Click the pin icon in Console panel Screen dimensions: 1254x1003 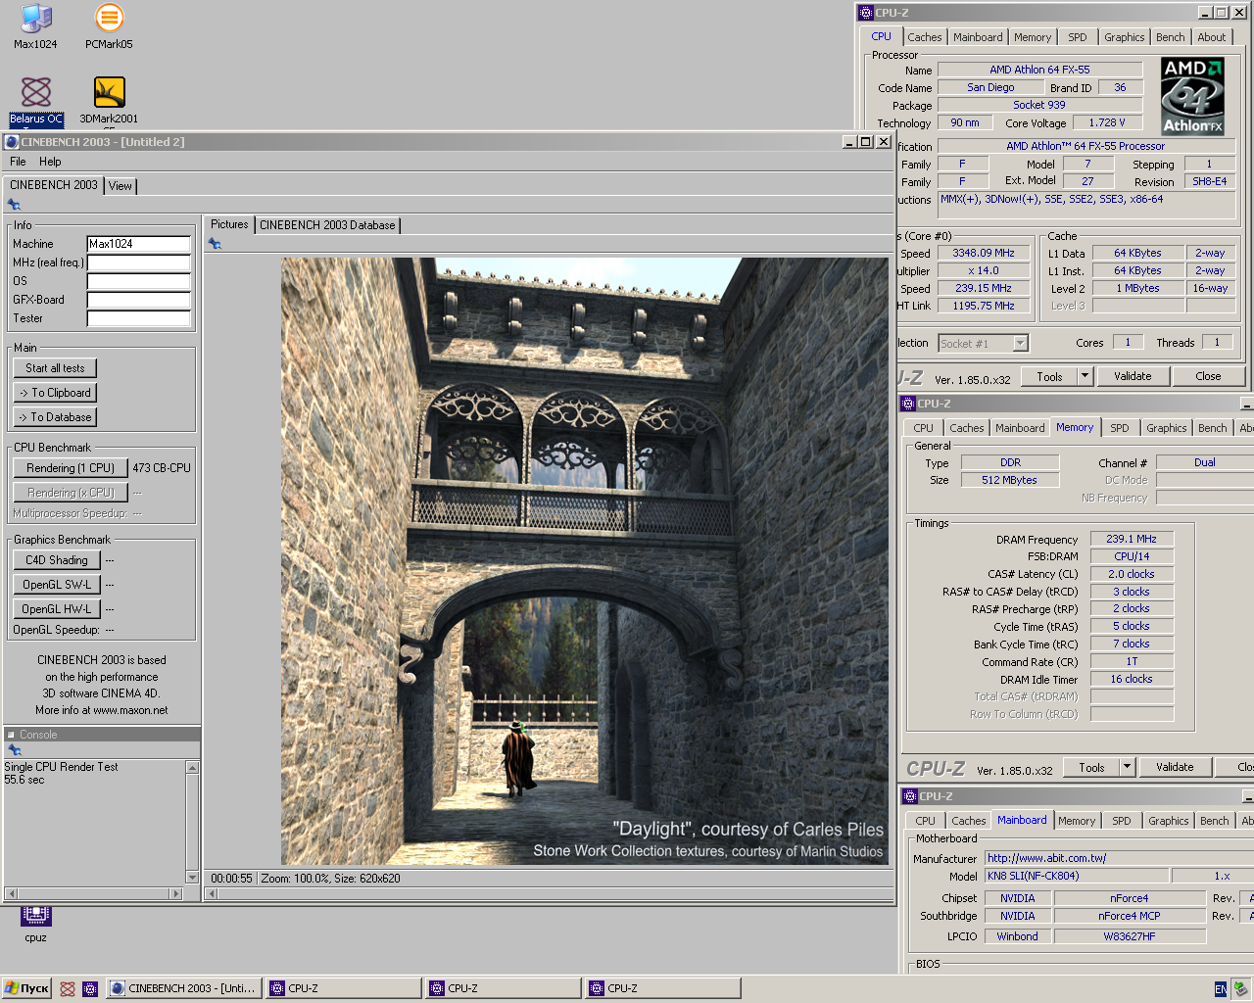coord(14,750)
